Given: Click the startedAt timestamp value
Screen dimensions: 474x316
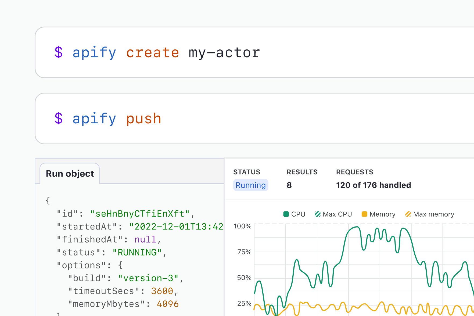Looking at the screenshot, I should 176,227.
